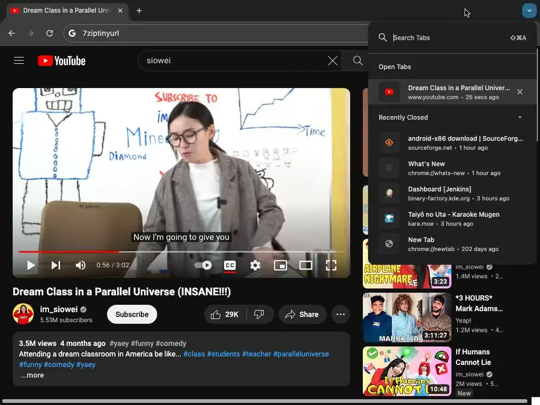Open im_siowei channel avatar

pyautogui.click(x=23, y=314)
